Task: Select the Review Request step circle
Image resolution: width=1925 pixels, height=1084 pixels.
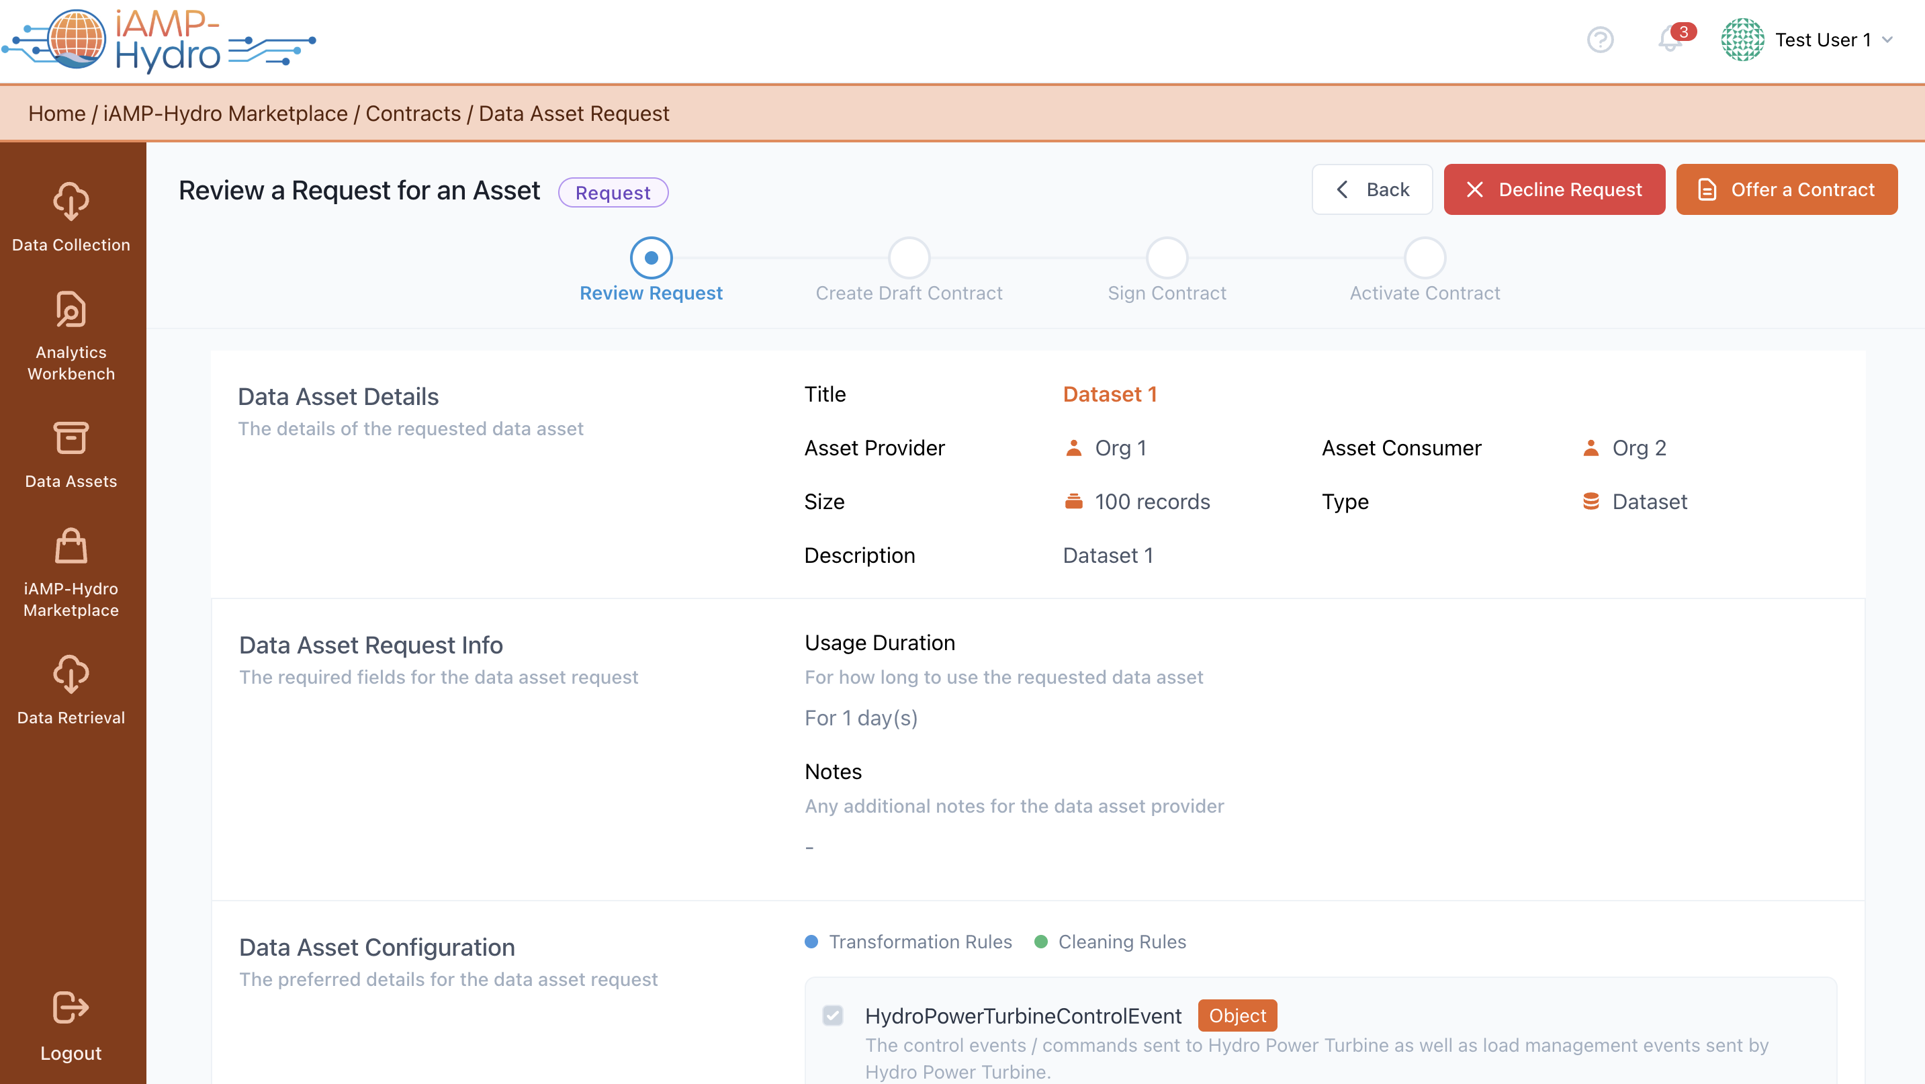Action: click(x=651, y=258)
